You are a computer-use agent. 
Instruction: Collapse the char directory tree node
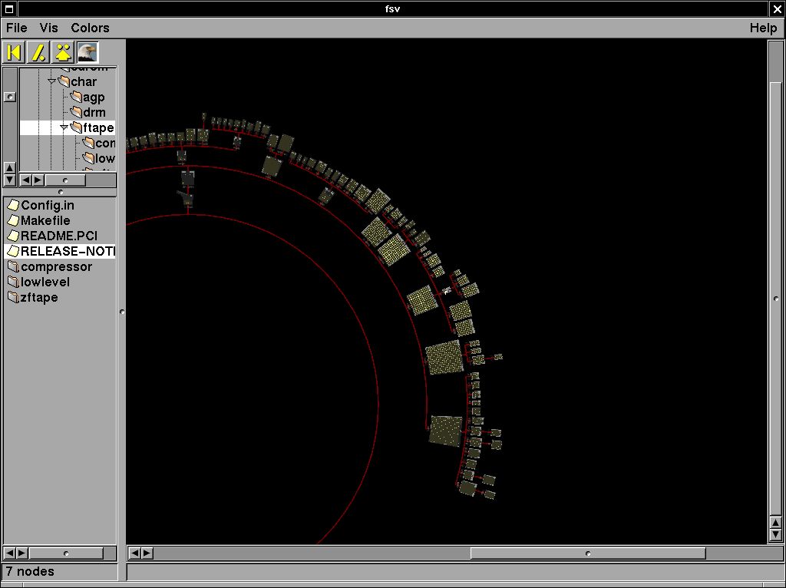(52, 81)
